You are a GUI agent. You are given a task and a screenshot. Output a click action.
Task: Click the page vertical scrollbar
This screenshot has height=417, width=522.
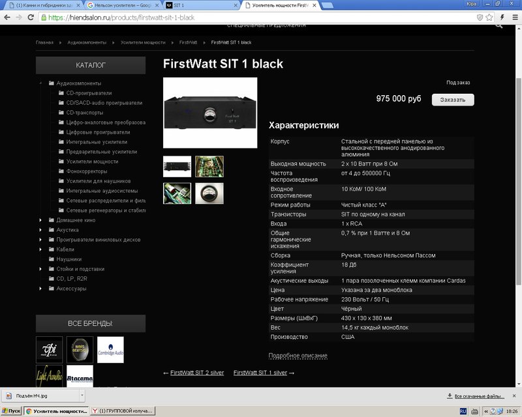click(518, 181)
